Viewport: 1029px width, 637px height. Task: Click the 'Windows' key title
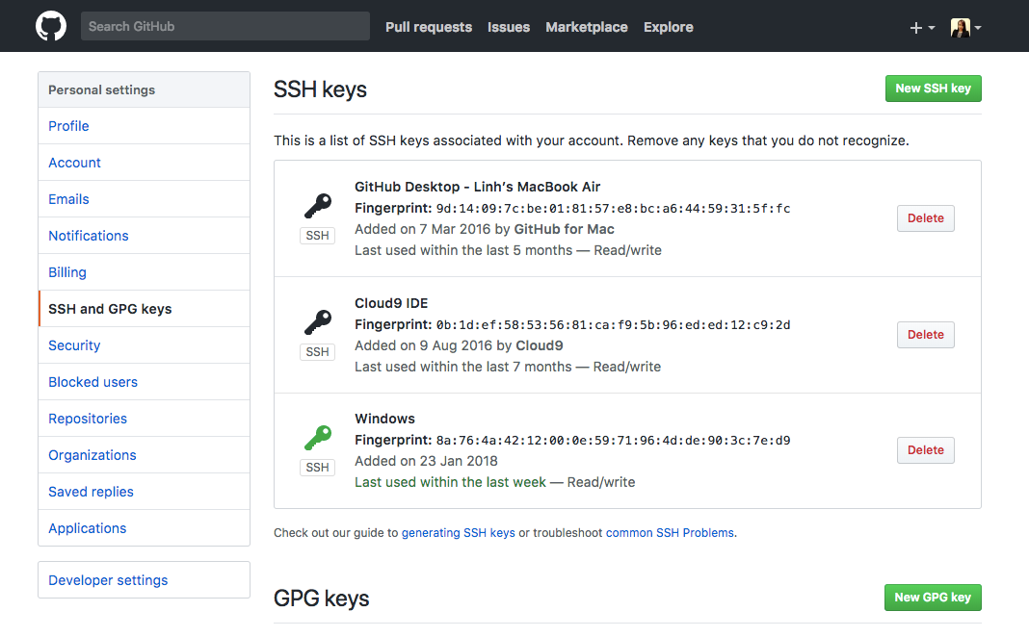[384, 419]
